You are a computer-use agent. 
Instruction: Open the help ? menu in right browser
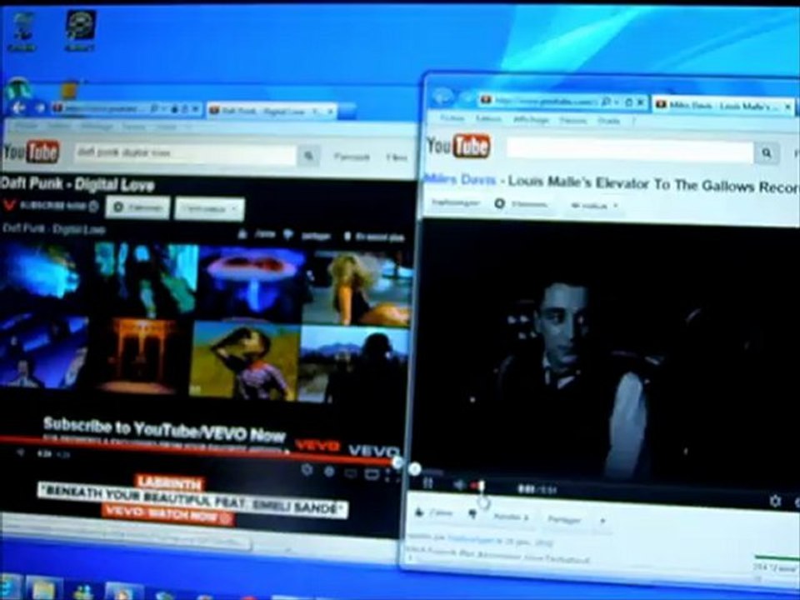(634, 121)
